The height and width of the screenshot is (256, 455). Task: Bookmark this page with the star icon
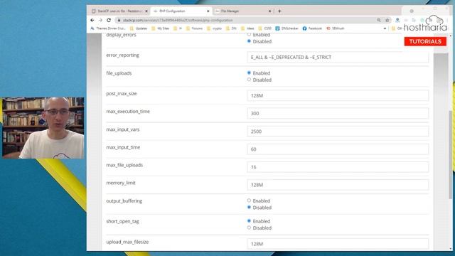(387, 21)
